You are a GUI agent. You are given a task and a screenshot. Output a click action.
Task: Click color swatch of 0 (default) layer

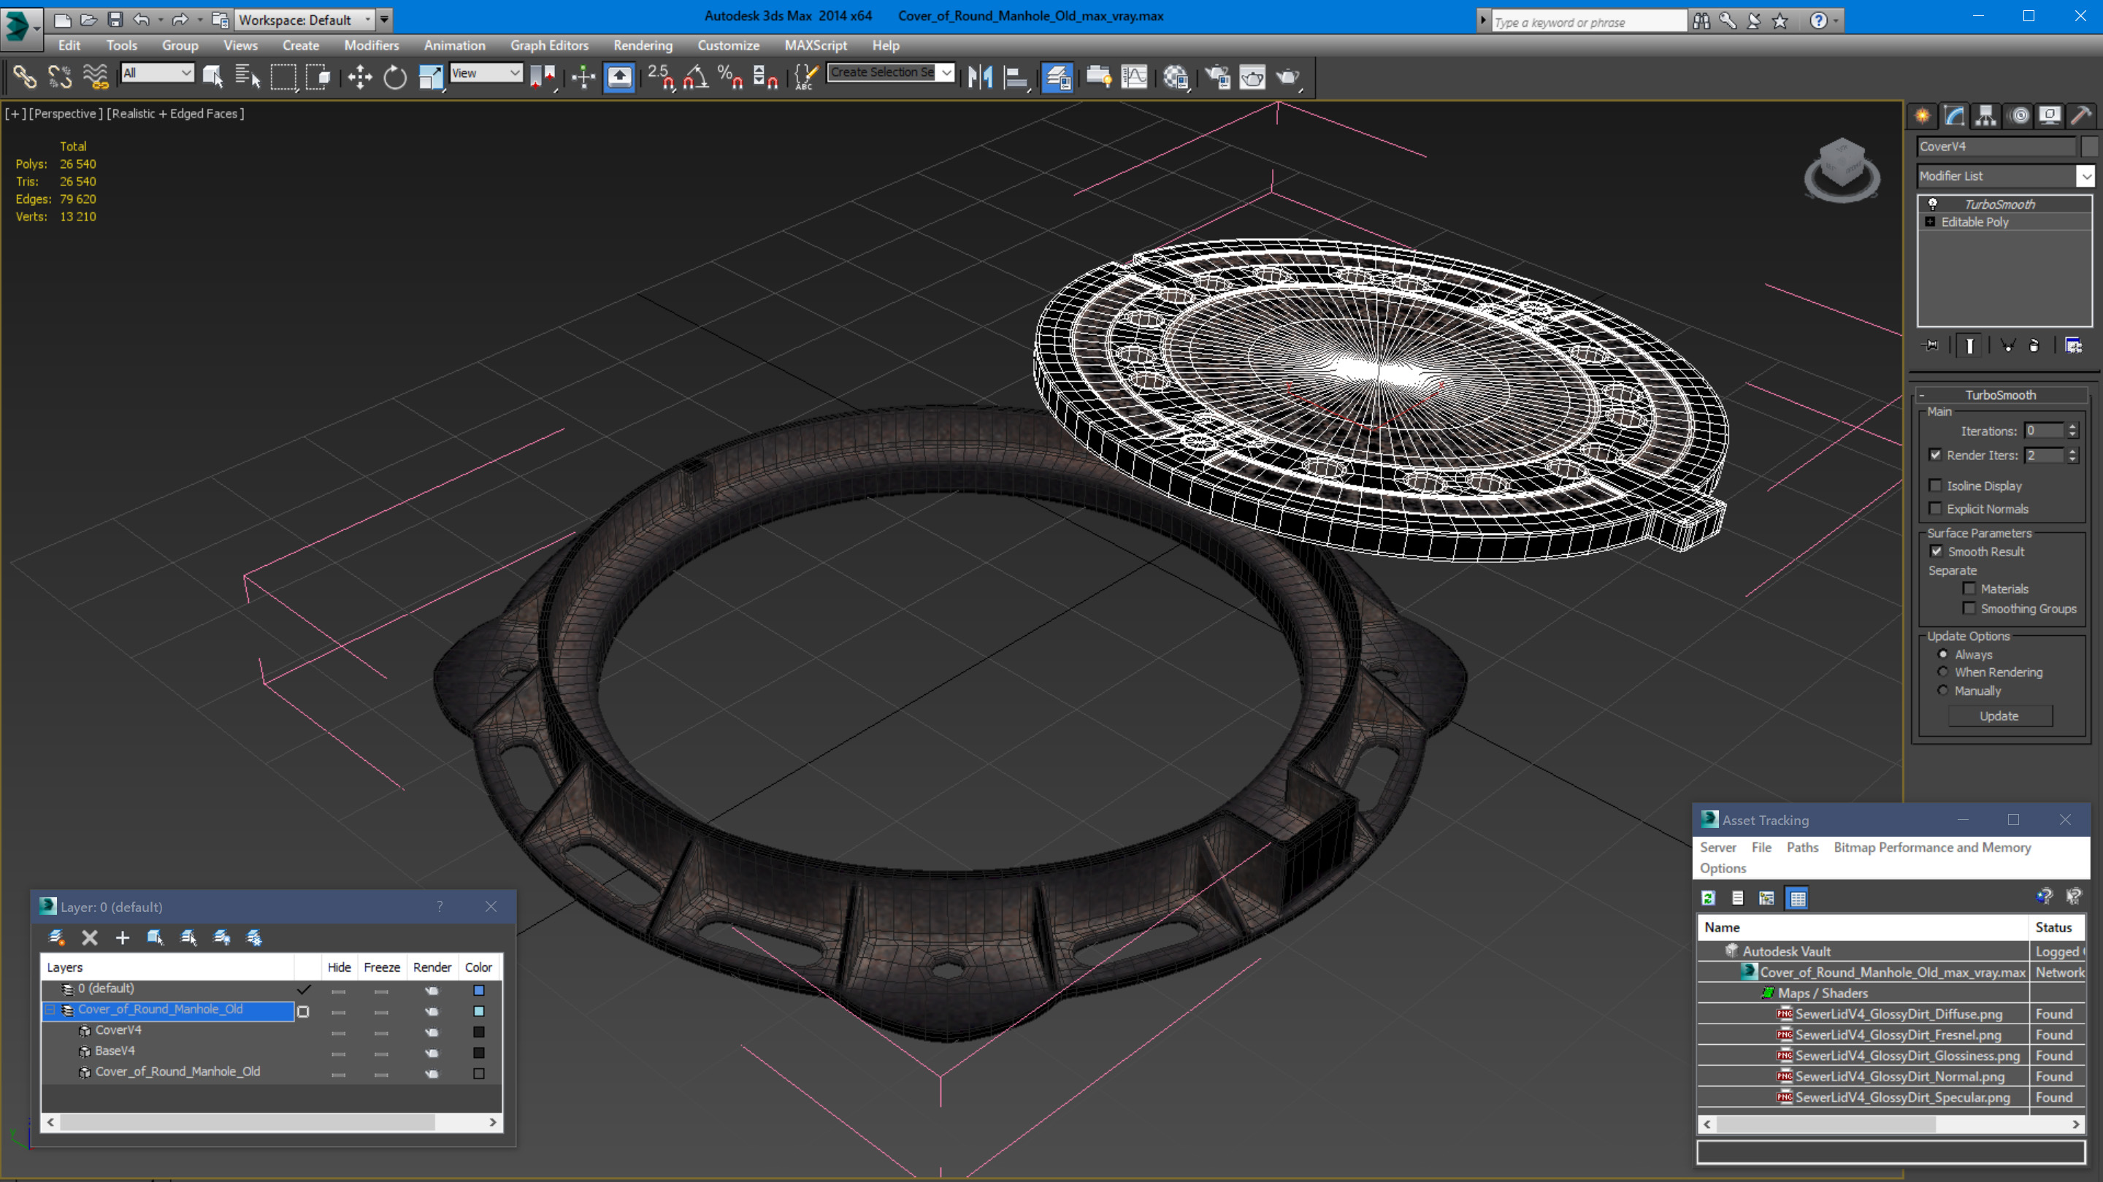[479, 990]
